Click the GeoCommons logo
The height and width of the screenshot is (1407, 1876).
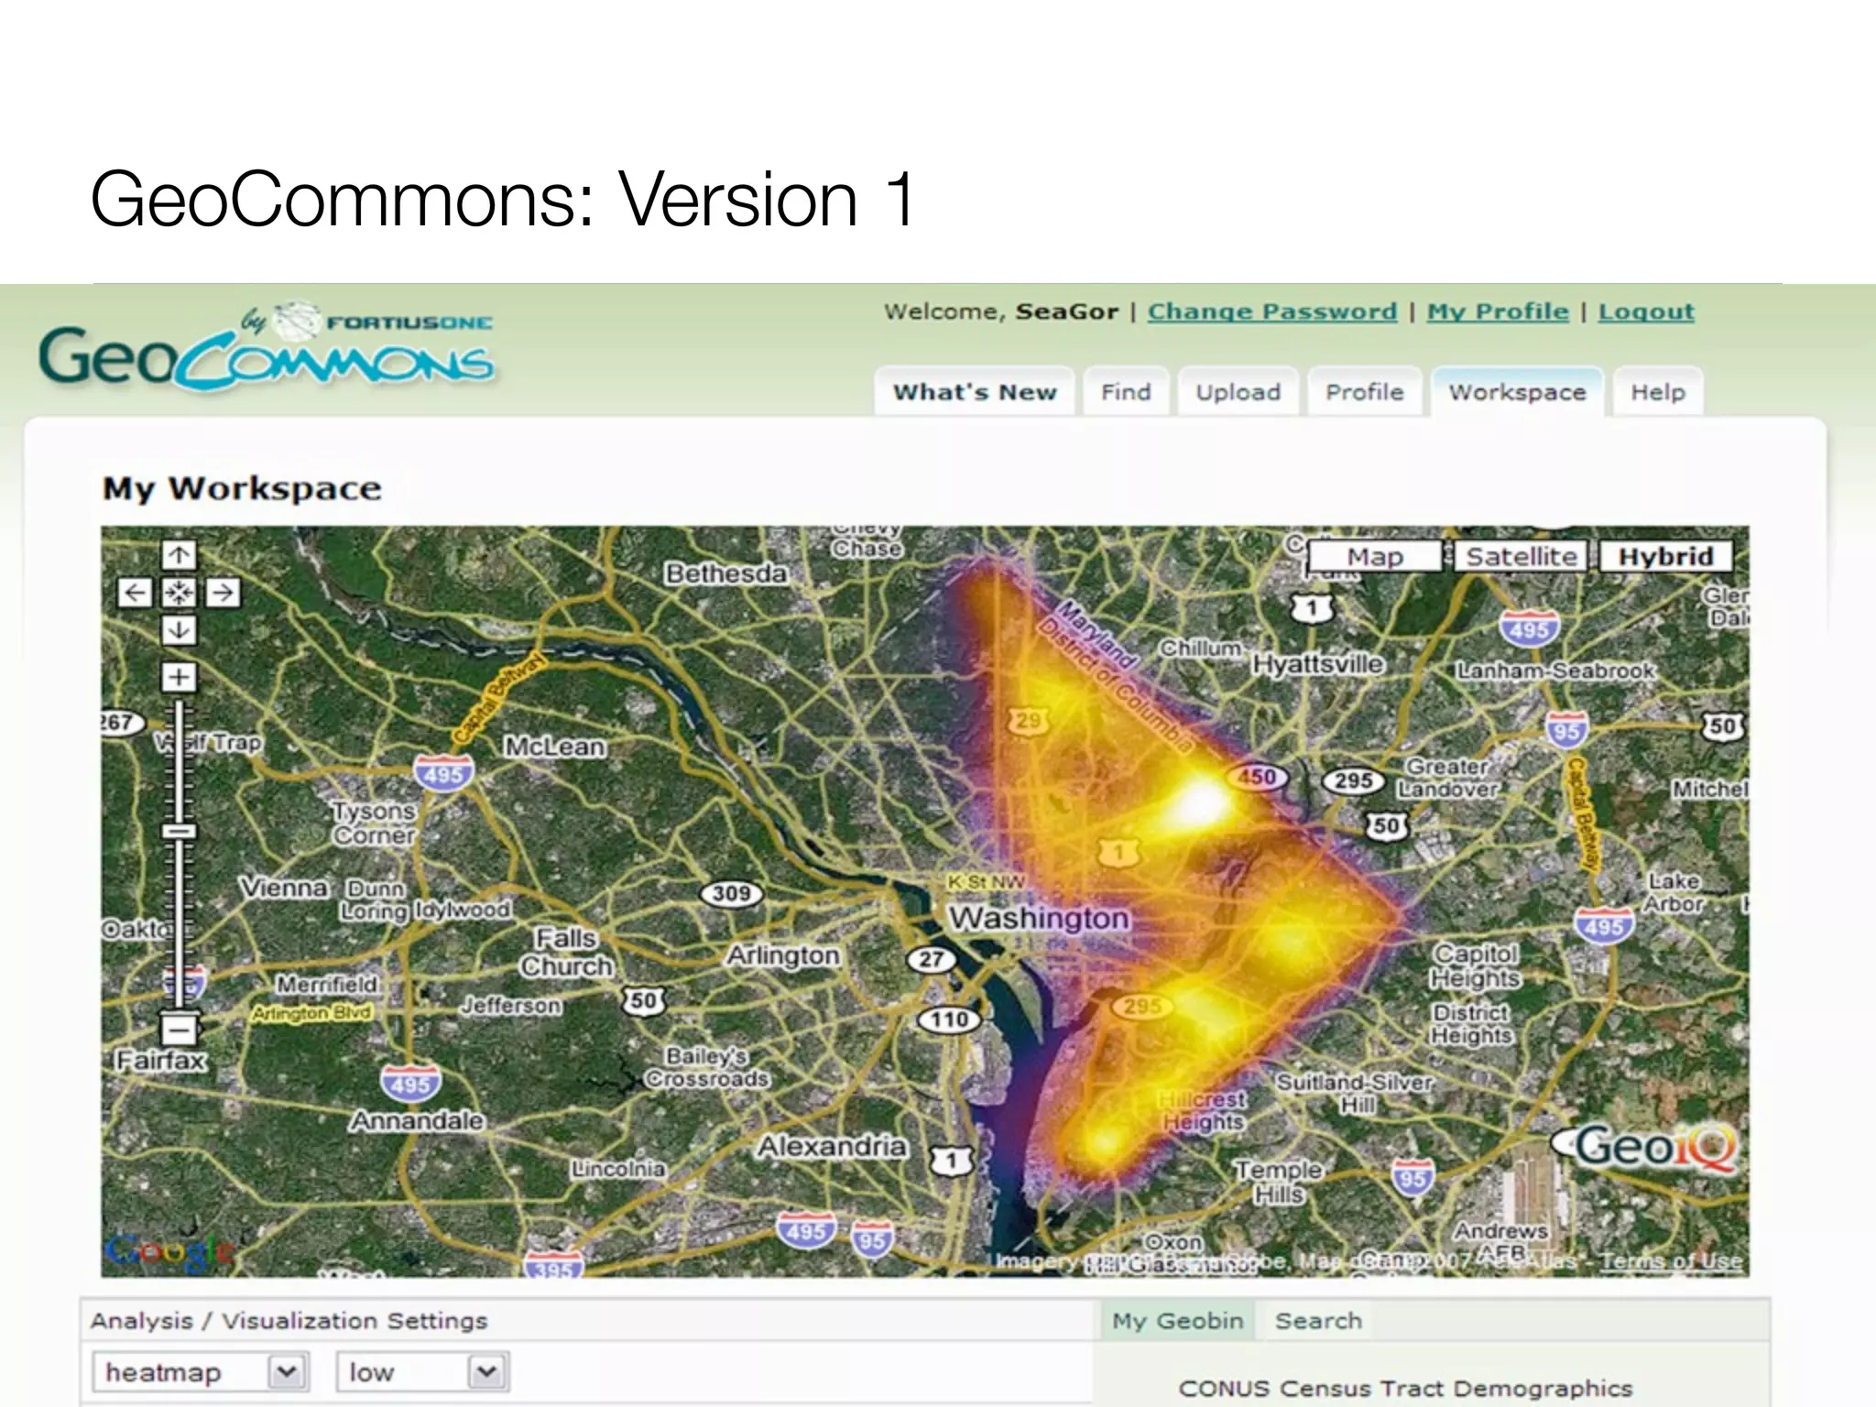[266, 348]
